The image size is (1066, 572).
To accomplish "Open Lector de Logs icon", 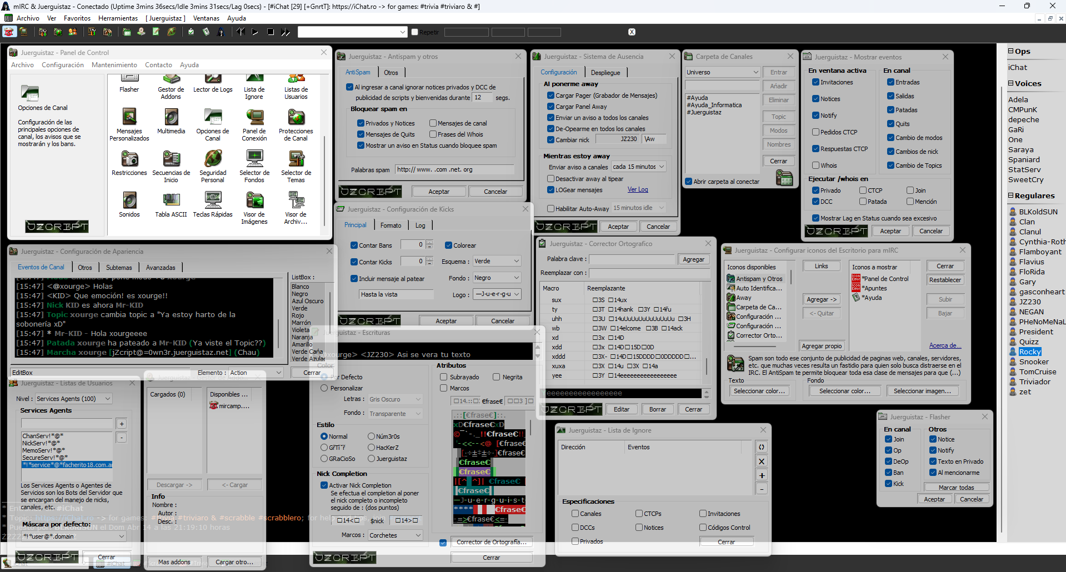I will (213, 83).
